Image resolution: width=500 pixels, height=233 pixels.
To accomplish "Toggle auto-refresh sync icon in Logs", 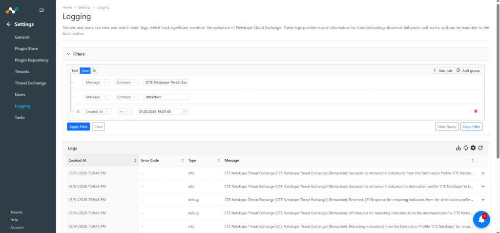I will (x=465, y=148).
